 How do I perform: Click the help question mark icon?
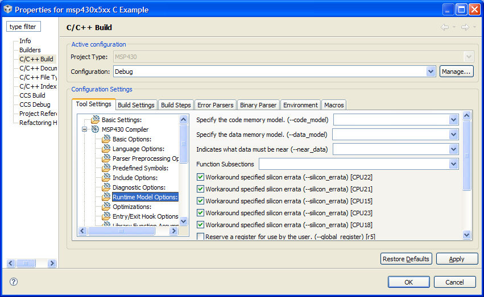tap(14, 282)
